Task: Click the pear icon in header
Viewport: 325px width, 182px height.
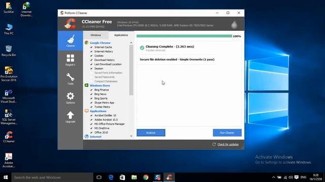Action: (234, 25)
